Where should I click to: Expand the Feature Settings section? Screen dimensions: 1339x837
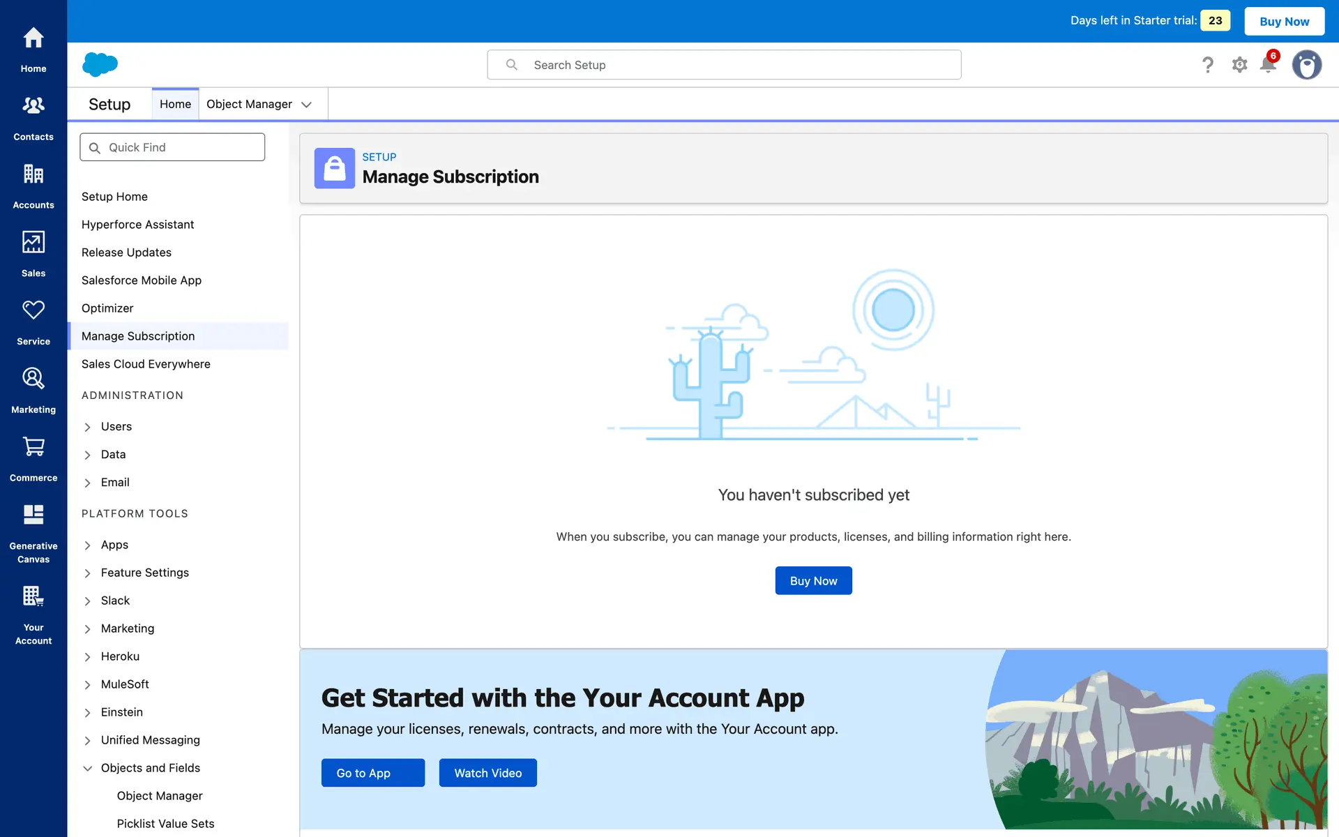pyautogui.click(x=87, y=573)
